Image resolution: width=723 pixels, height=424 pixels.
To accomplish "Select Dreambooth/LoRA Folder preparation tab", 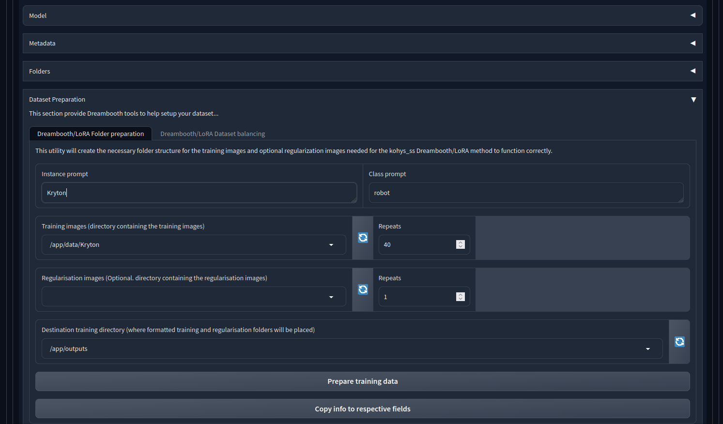I will click(x=91, y=134).
